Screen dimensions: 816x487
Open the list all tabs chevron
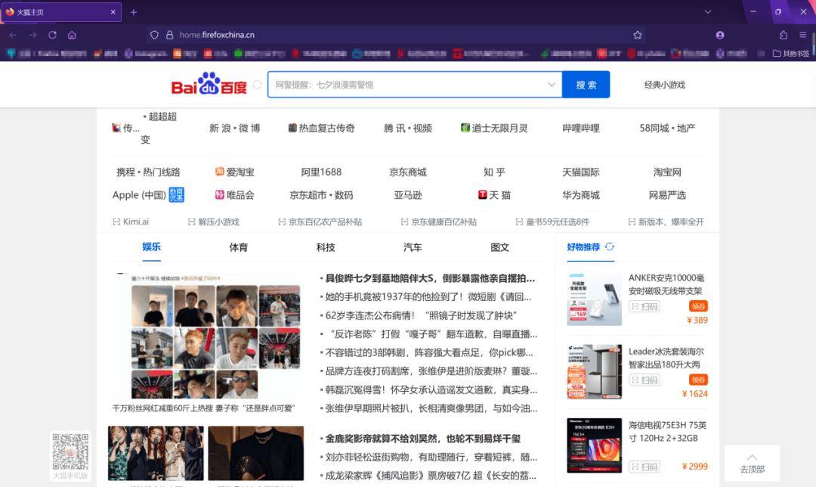pyautogui.click(x=708, y=12)
